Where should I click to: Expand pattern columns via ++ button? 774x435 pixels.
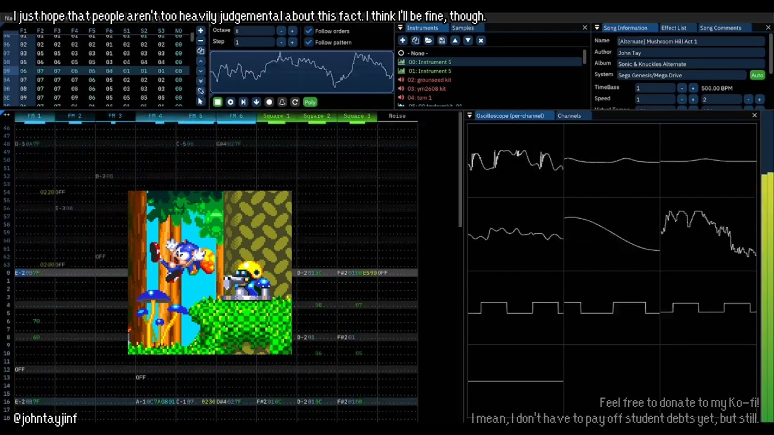[x=7, y=115]
